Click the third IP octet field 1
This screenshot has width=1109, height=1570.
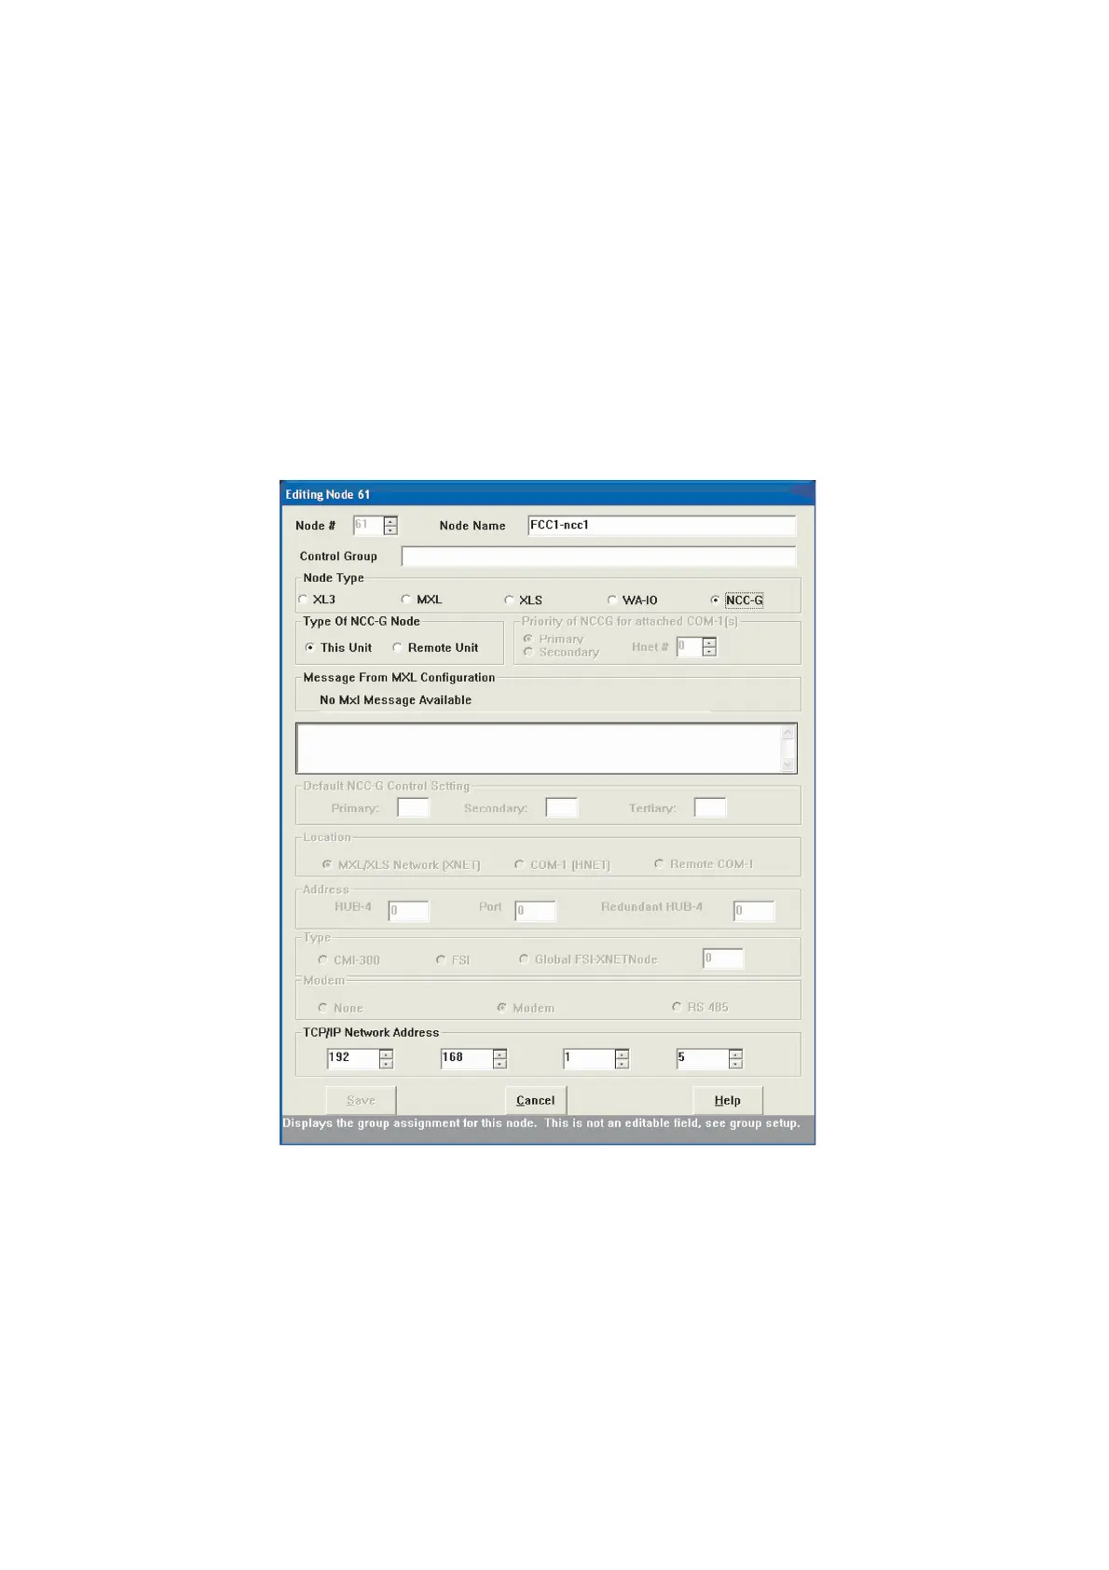[588, 1058]
